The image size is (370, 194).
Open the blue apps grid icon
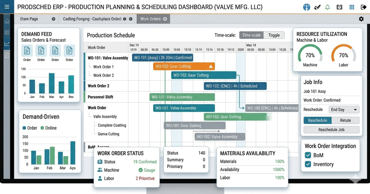point(352,7)
